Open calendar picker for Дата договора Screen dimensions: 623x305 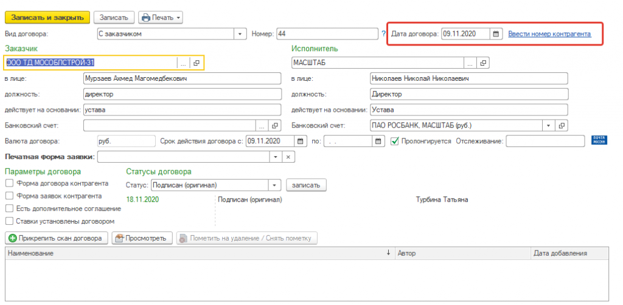point(496,34)
